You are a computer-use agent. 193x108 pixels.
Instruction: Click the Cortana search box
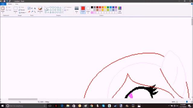pyautogui.click(x=26, y=106)
